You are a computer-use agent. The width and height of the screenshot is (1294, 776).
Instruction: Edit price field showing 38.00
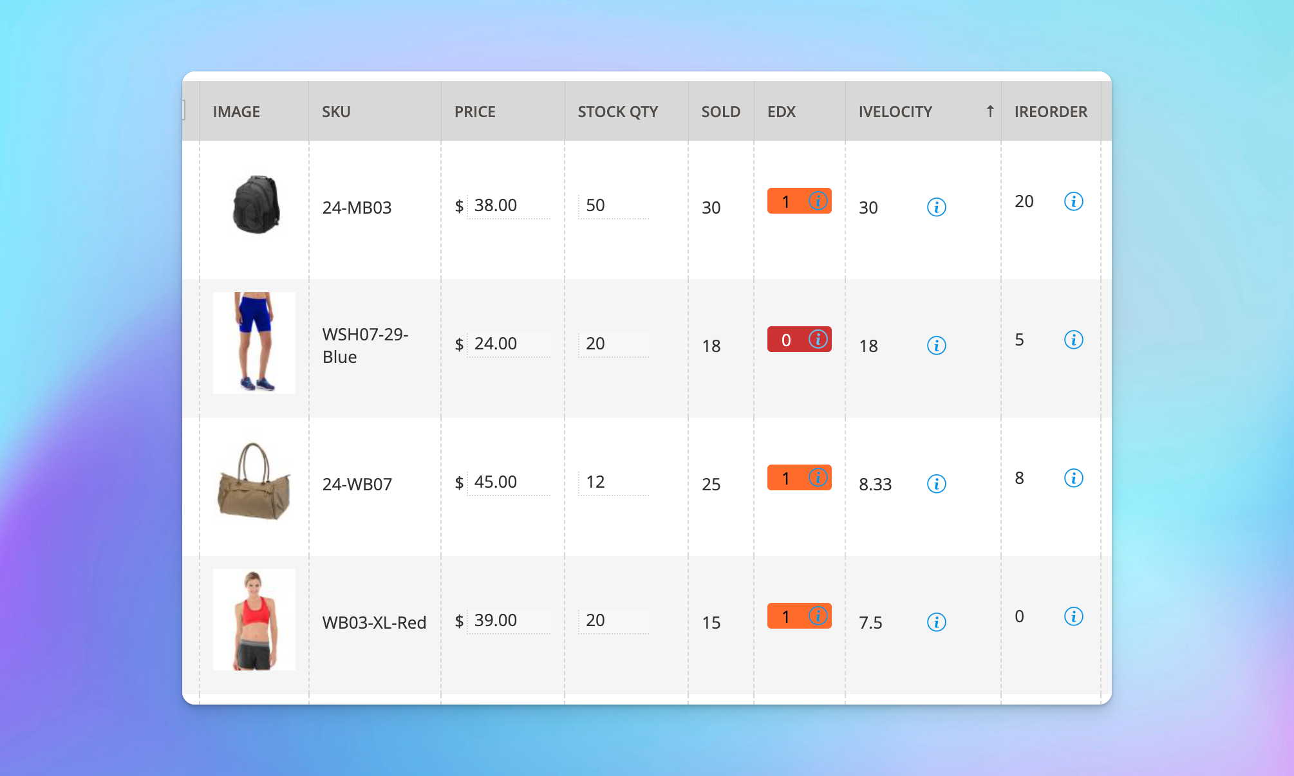[x=509, y=206]
